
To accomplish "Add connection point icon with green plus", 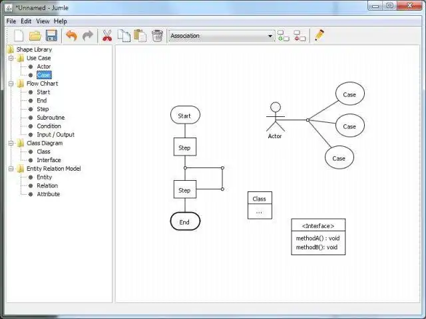I will click(x=284, y=35).
